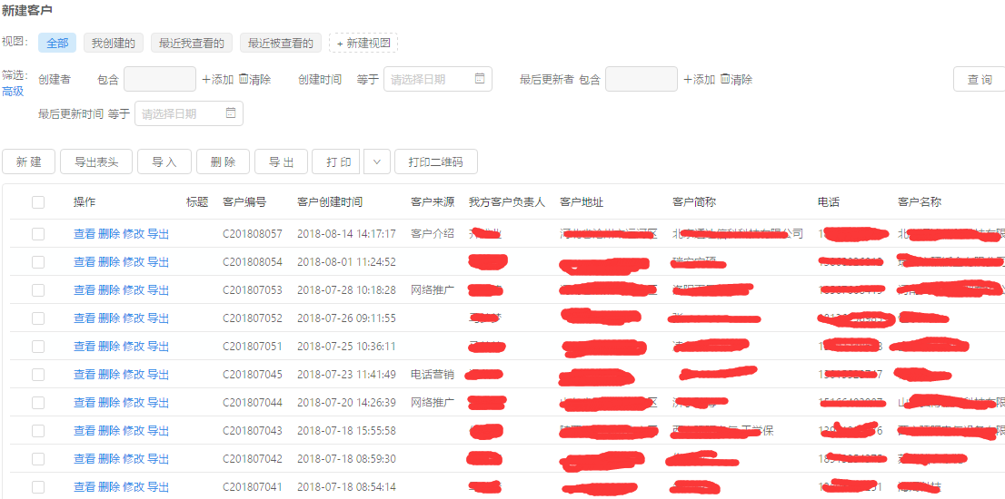Click 清除 trash icon next to 最后更新者
The image size is (1005, 499).
coord(725,79)
